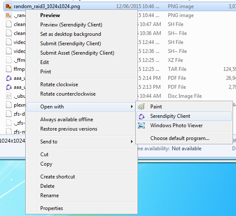Select Submit Asset (Serendipity Client)
The width and height of the screenshot is (236, 216).
77,53
